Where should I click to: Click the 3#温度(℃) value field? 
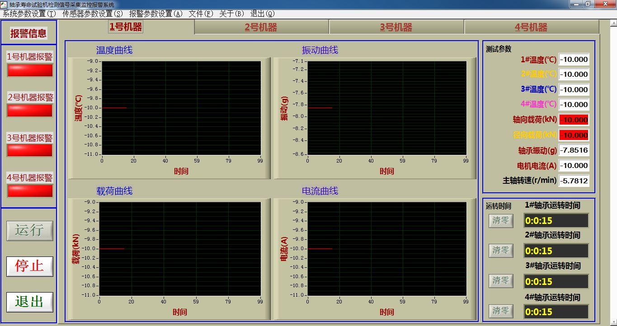[574, 89]
